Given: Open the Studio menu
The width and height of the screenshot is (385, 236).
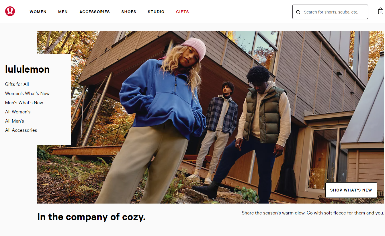Looking at the screenshot, I should pyautogui.click(x=156, y=12).
